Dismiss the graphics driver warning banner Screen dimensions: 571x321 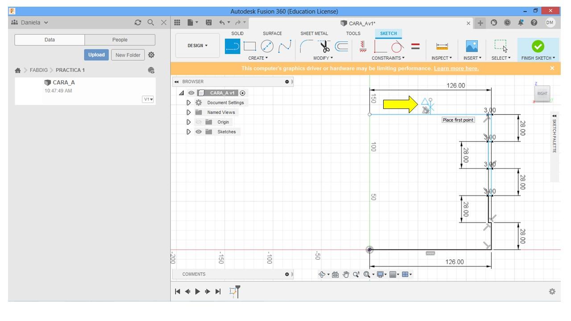pos(552,68)
